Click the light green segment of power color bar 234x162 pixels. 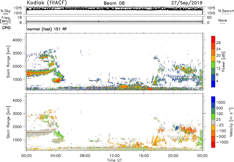(213, 65)
